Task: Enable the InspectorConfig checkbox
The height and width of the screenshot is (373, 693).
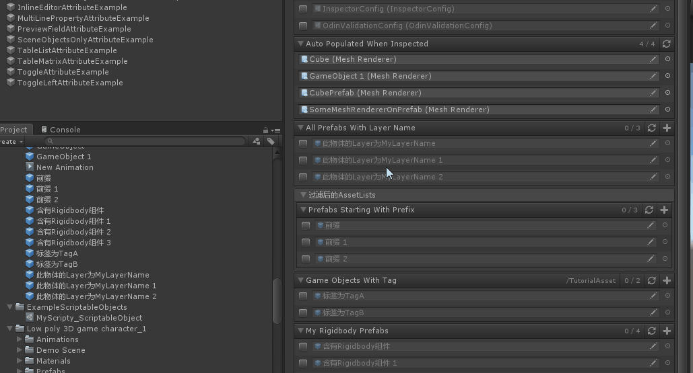Action: pyautogui.click(x=303, y=9)
